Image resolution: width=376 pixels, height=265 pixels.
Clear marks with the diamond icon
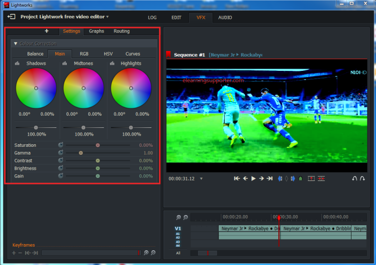[286, 178]
